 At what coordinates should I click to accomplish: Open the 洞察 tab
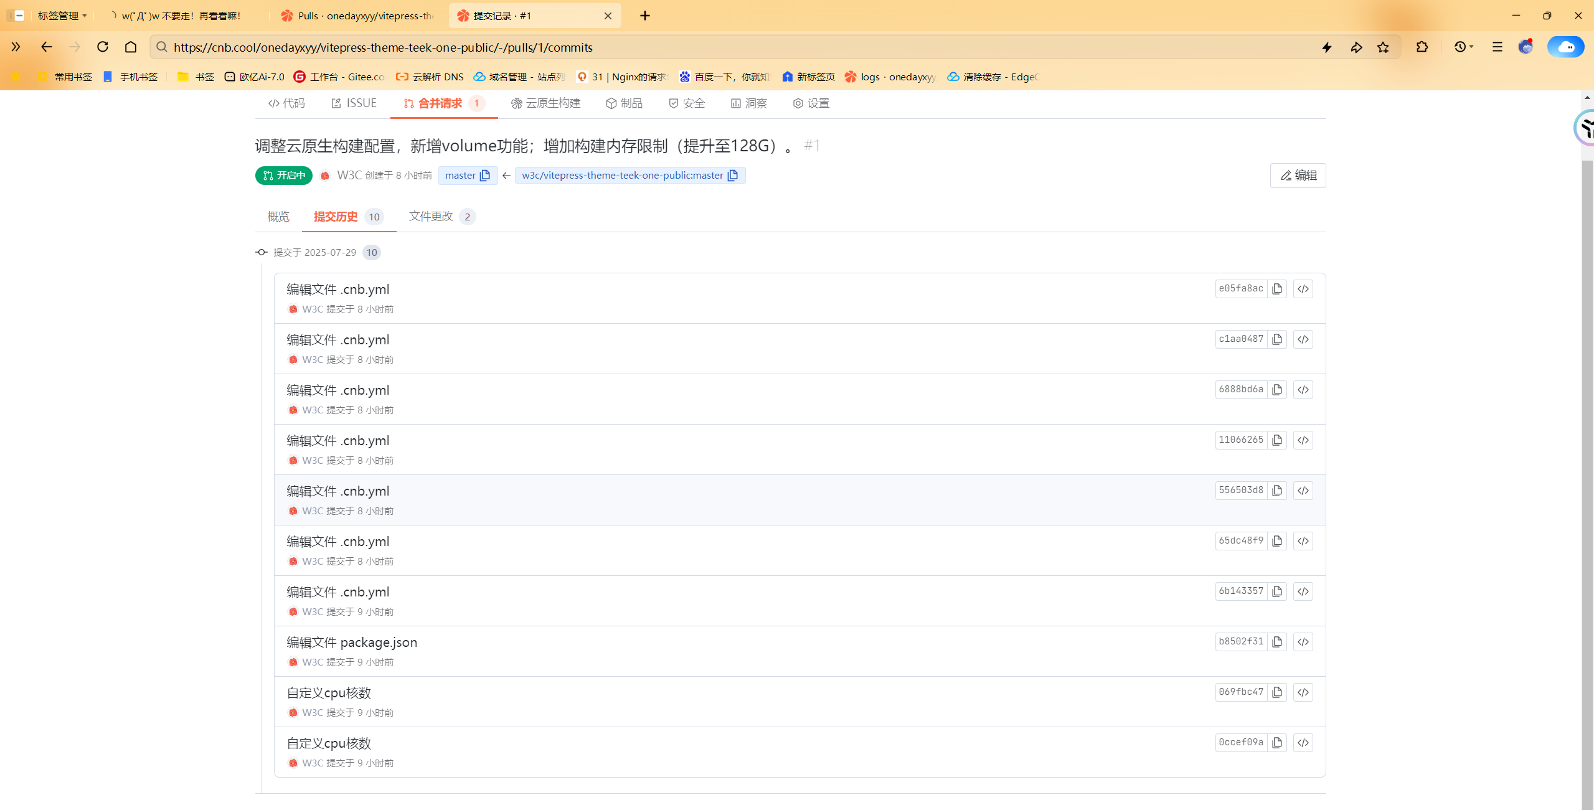[x=749, y=103]
